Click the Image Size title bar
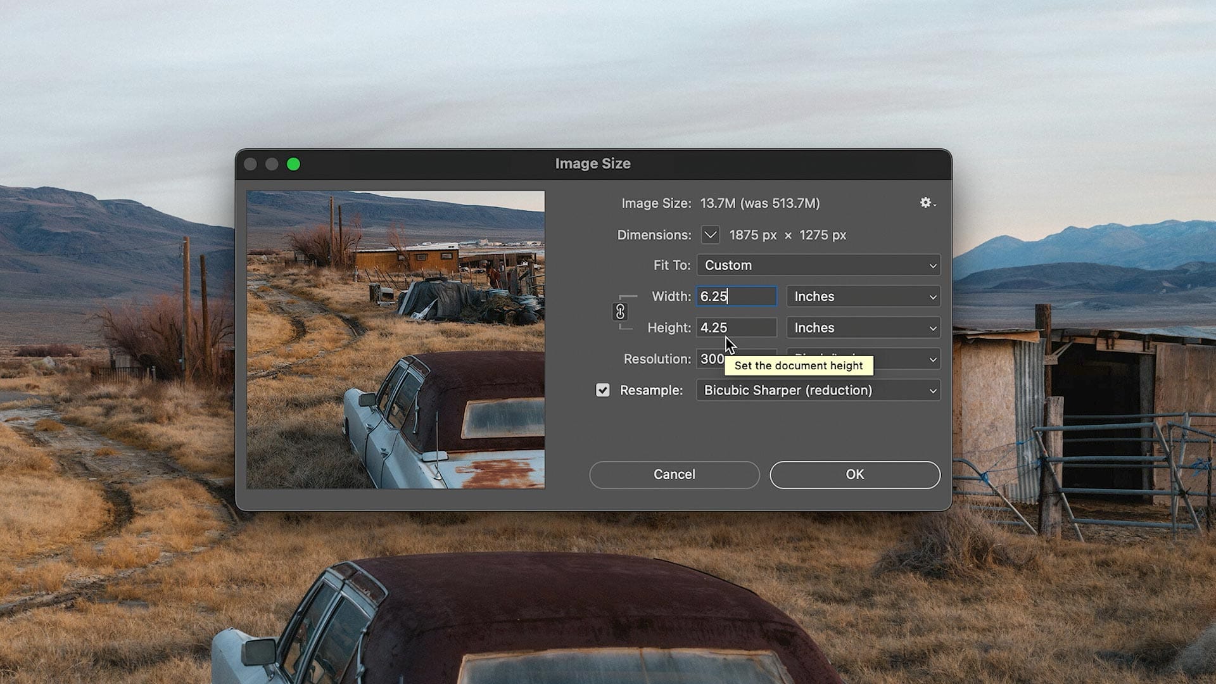Viewport: 1216px width, 684px height. [x=592, y=164]
